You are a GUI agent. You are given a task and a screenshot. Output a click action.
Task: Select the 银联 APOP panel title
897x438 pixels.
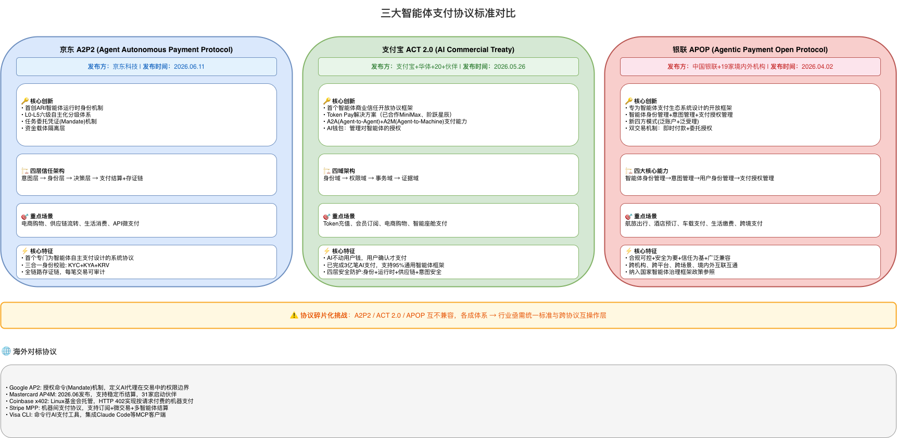click(x=750, y=49)
